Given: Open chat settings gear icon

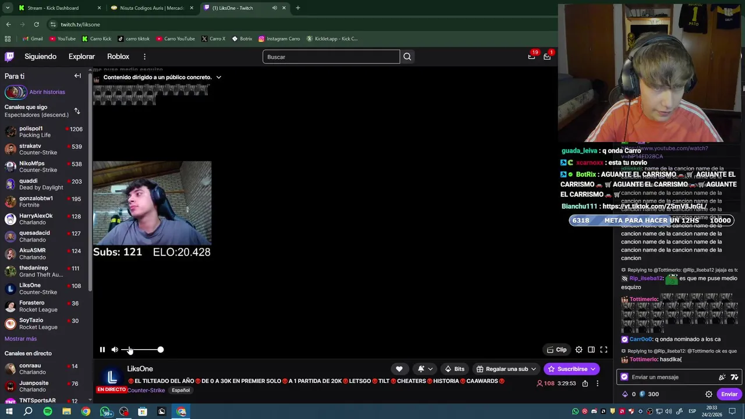Looking at the screenshot, I should [x=709, y=394].
